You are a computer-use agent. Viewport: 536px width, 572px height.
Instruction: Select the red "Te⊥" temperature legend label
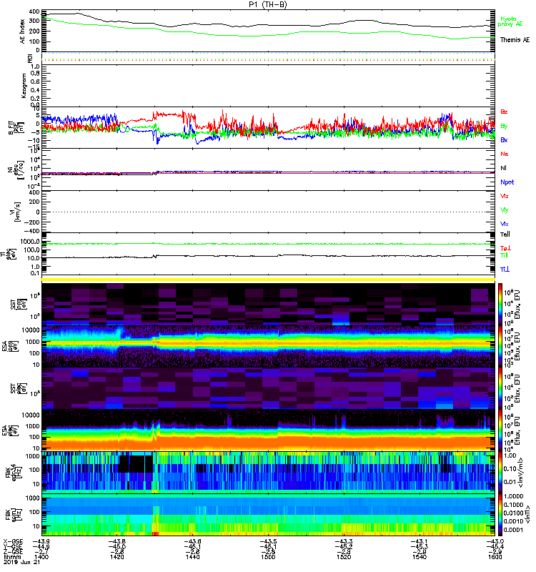(505, 248)
